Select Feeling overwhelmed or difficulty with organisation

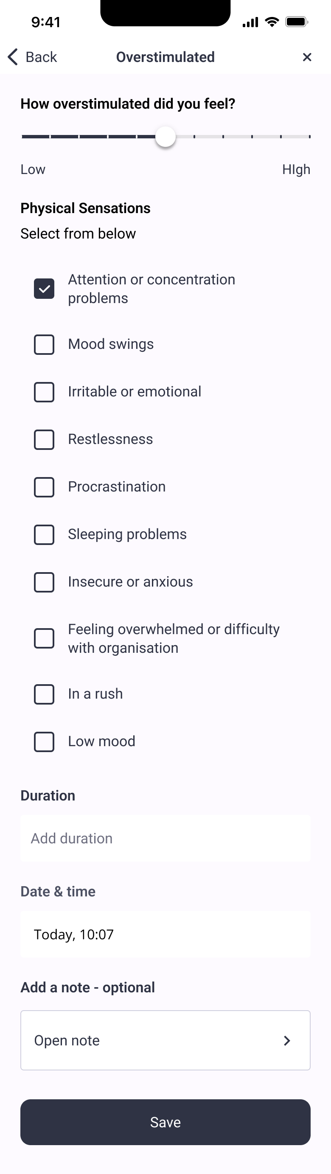pyautogui.click(x=44, y=638)
